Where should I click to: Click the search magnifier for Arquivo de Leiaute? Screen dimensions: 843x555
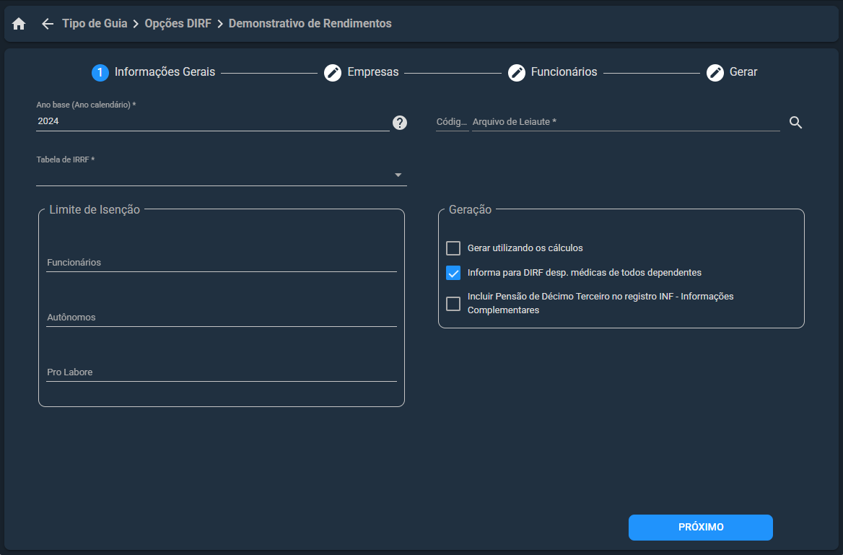coord(795,123)
